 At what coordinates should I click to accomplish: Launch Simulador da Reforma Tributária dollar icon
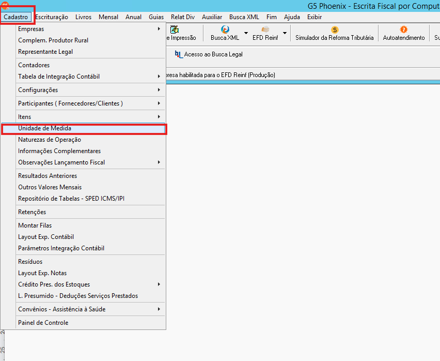point(335,29)
